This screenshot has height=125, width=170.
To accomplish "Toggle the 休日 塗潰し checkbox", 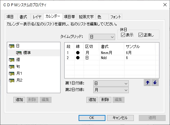I will [140, 35].
